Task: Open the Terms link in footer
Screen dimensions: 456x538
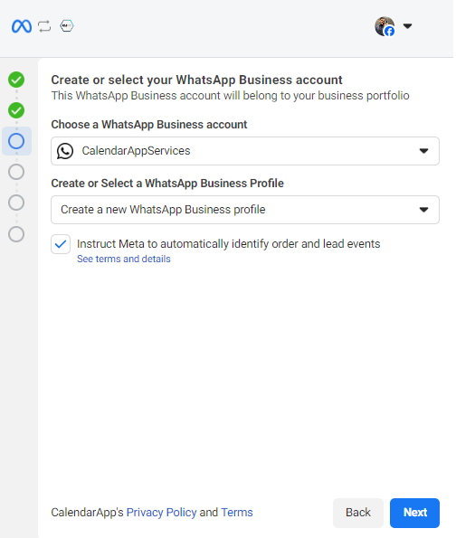Action: pyautogui.click(x=236, y=513)
